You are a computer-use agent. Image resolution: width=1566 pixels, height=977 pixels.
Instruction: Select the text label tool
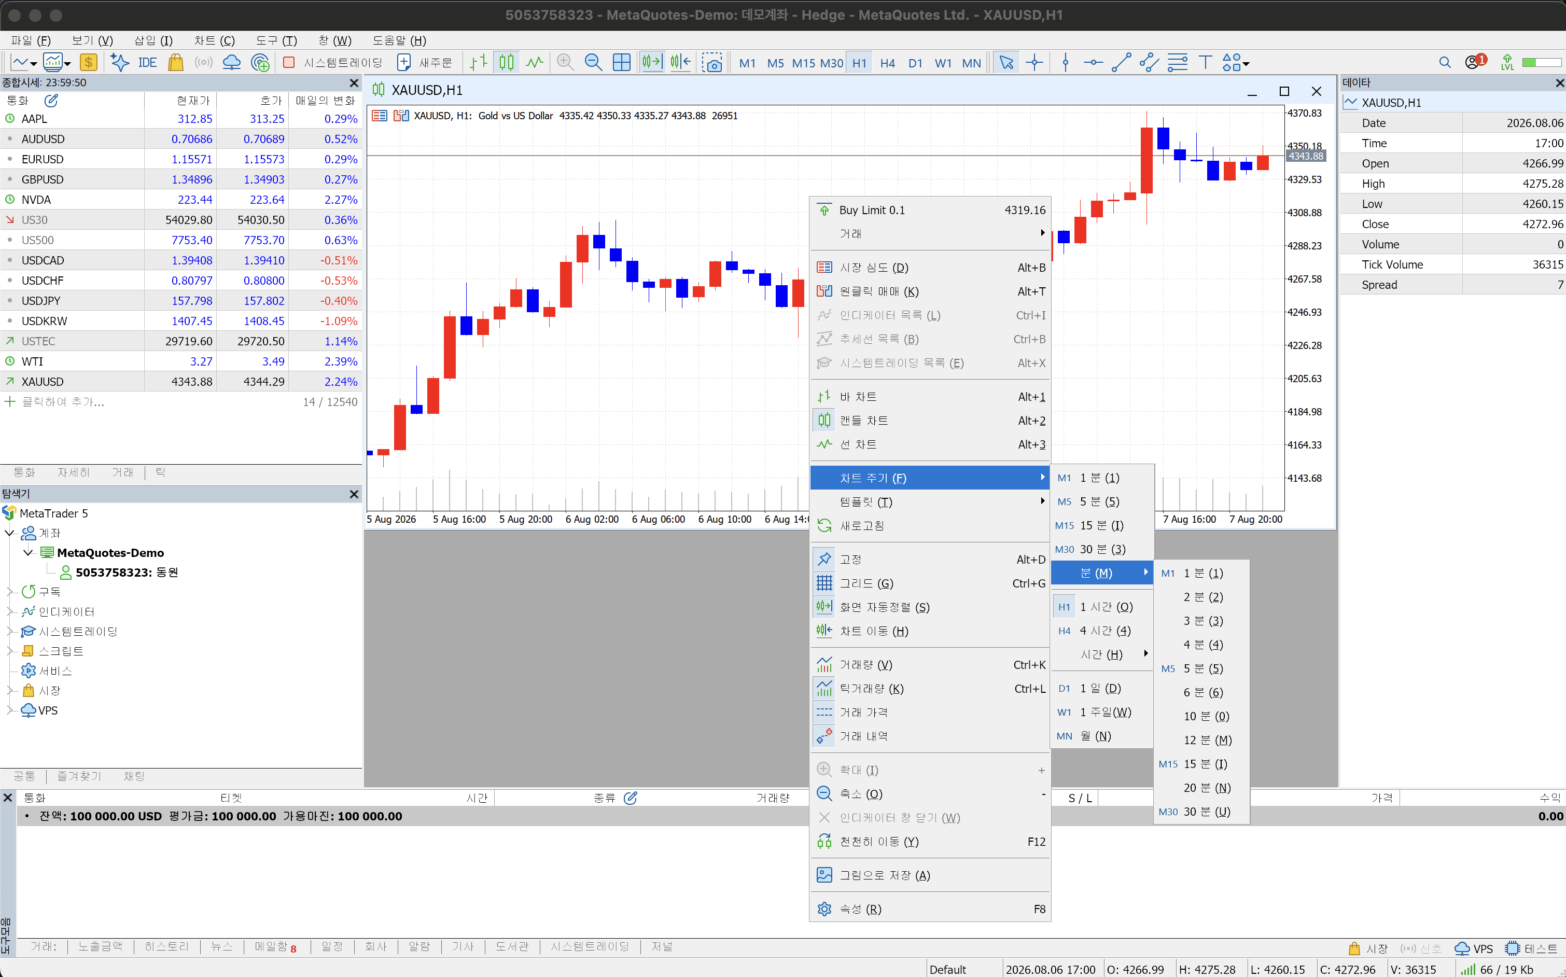[x=1206, y=63]
